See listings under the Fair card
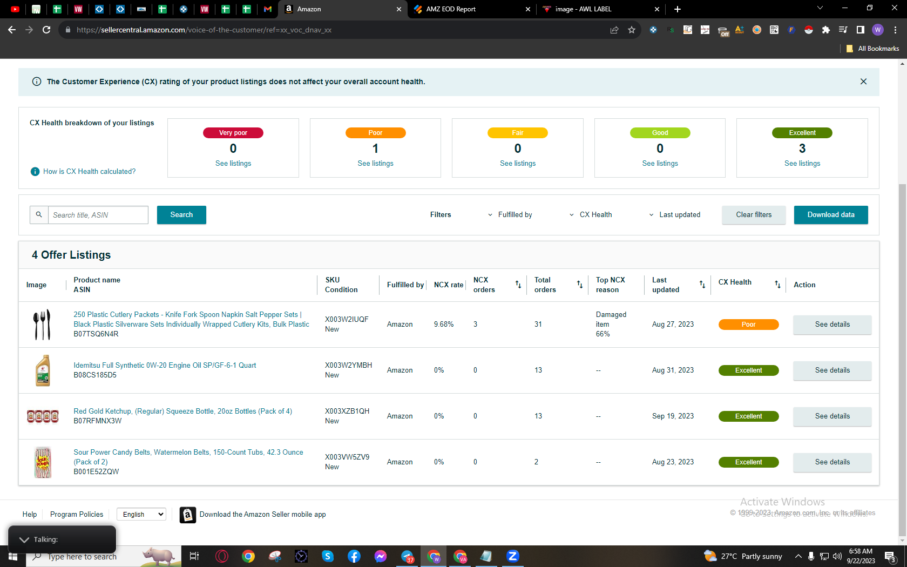The height and width of the screenshot is (567, 907). [518, 164]
